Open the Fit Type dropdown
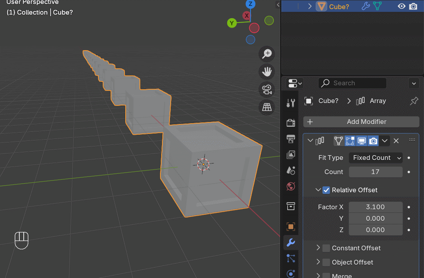The width and height of the screenshot is (424, 278). tap(375, 158)
